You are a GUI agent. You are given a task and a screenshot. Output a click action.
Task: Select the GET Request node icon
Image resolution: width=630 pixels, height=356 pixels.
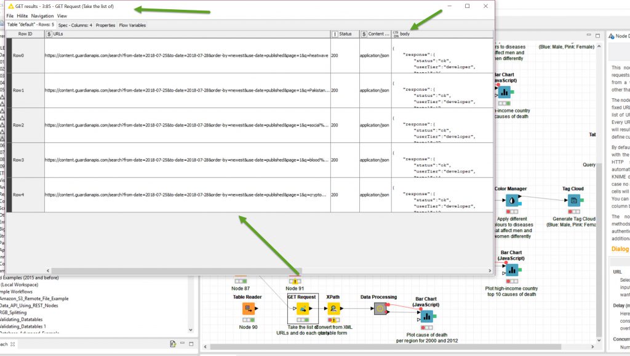pyautogui.click(x=302, y=309)
